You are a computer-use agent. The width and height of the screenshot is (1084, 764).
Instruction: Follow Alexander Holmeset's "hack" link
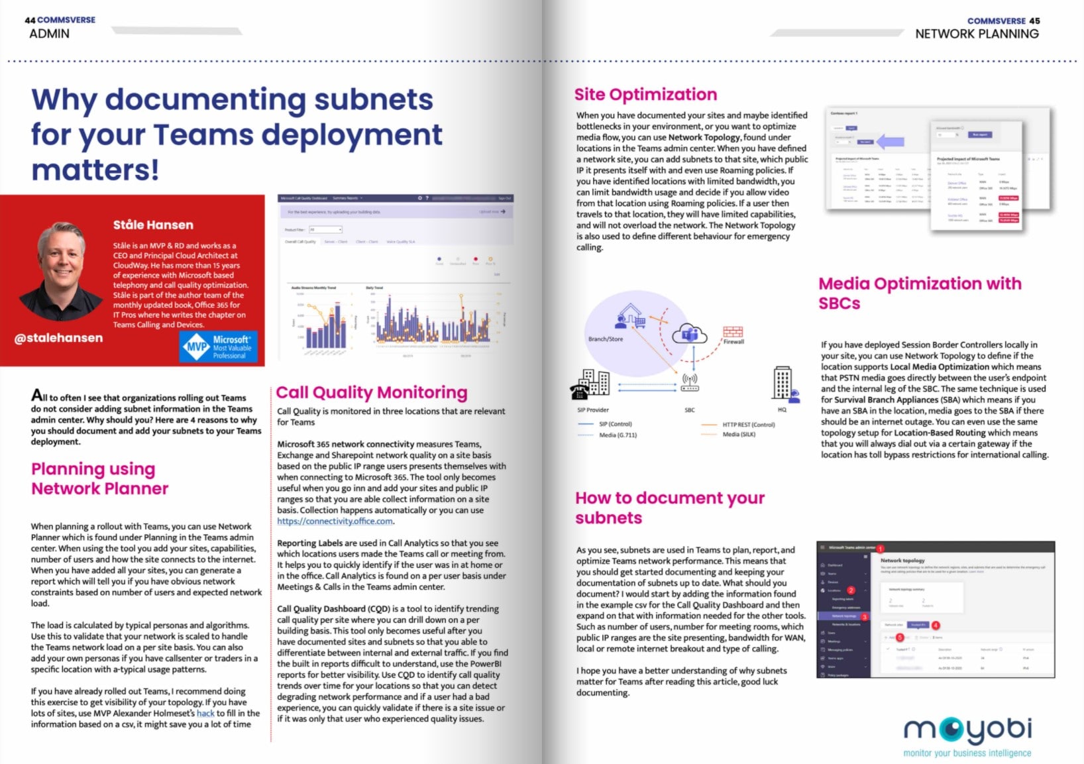[x=205, y=713]
